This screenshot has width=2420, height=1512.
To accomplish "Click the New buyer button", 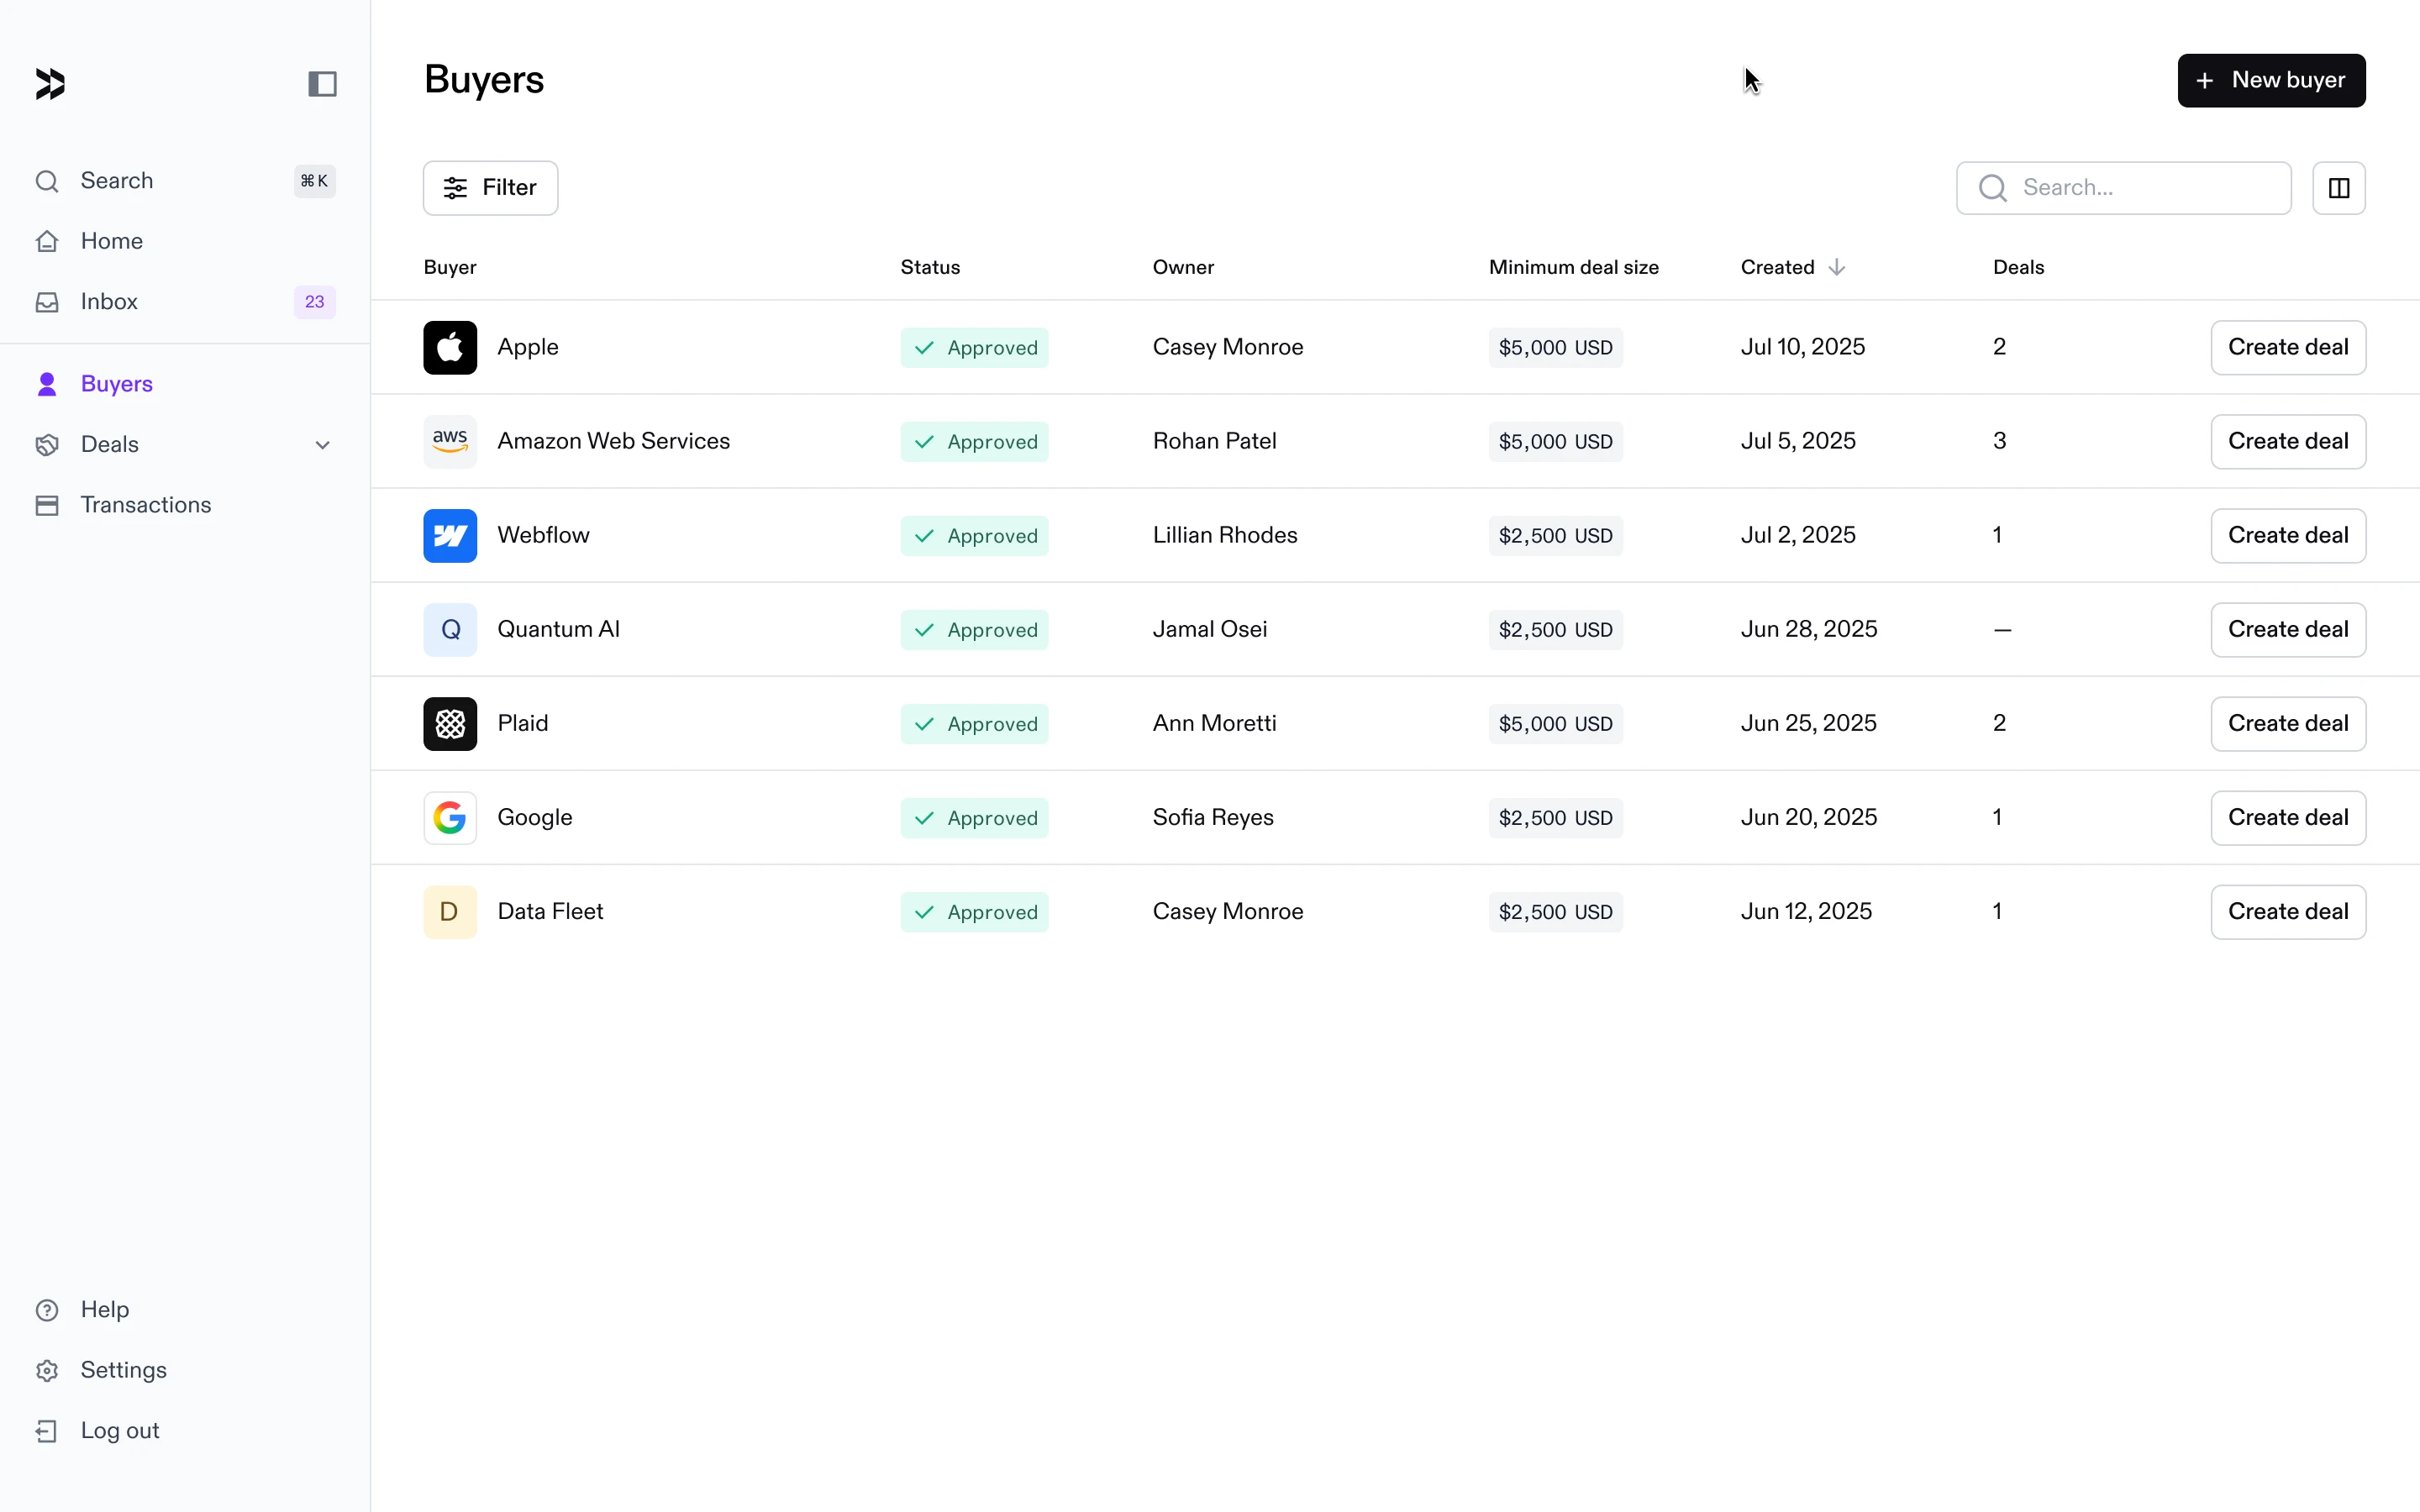I will (2271, 80).
